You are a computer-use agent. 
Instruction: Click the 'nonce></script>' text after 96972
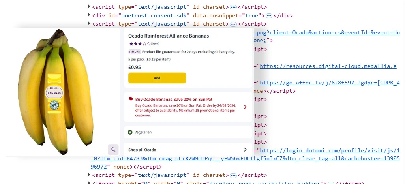click(138, 167)
